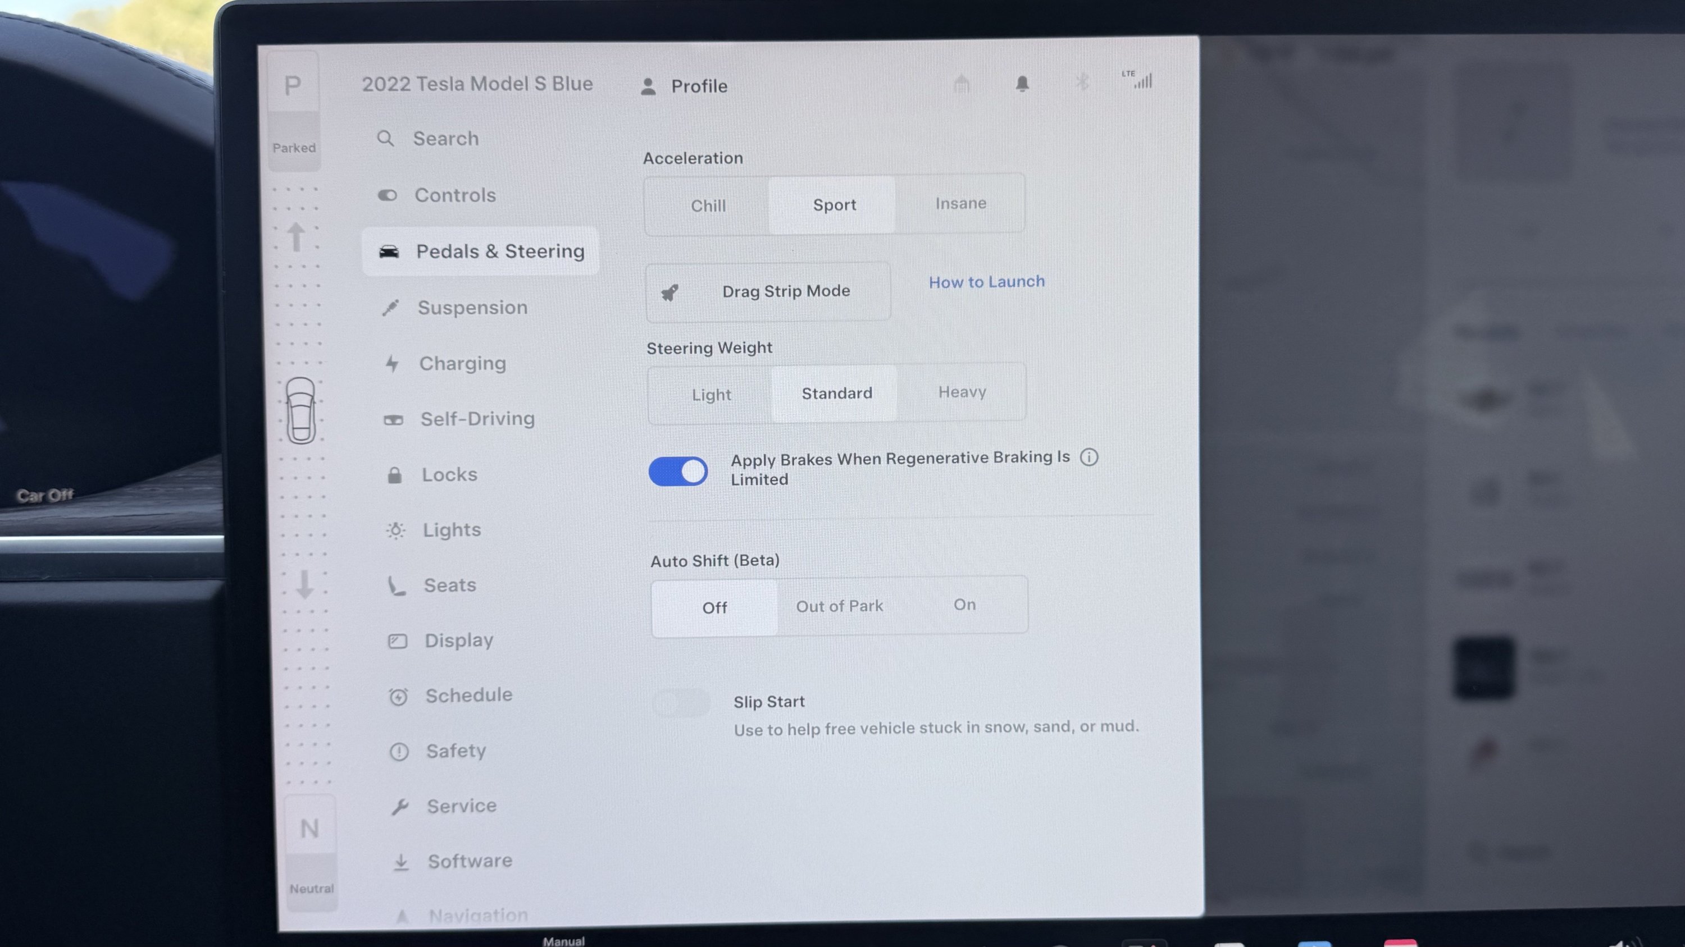Toggle Apply Brakes When Regenerative Braking Limited
This screenshot has height=947, width=1685.
(x=678, y=471)
